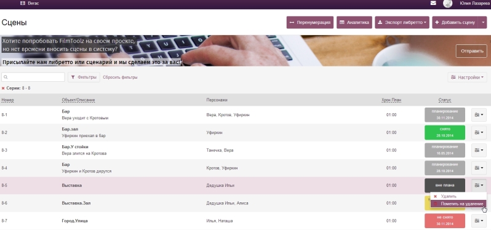Open the Аналитика button
The height and width of the screenshot is (230, 491).
pyautogui.click(x=354, y=23)
